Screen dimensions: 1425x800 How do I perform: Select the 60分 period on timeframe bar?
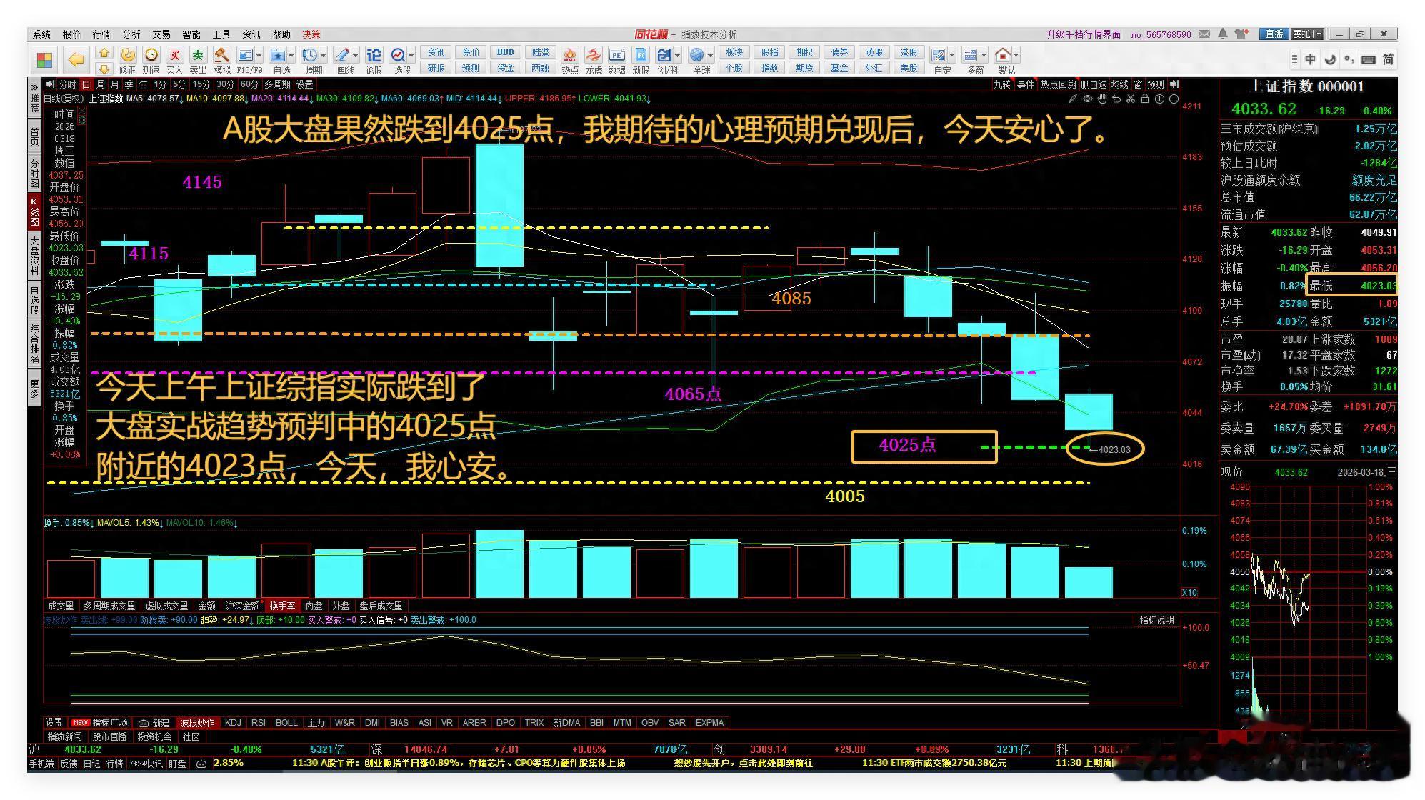pyautogui.click(x=249, y=84)
